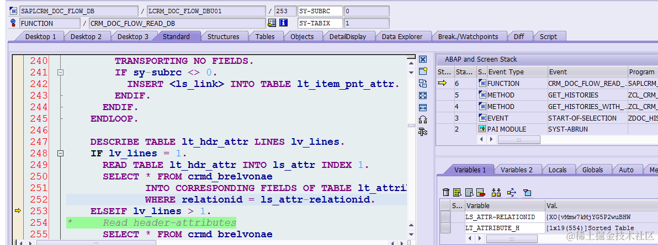The image size is (658, 245).
Task: Click the blue info icon next to SY-TABIX
Action: pos(284,23)
